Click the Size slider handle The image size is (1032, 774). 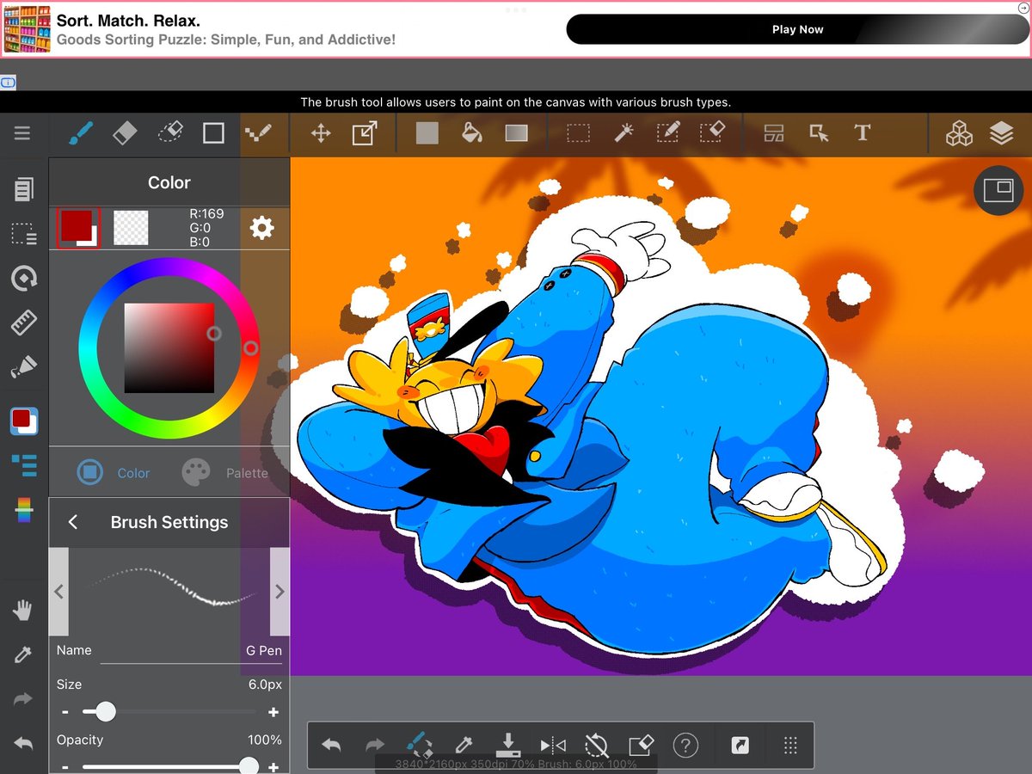[106, 711]
